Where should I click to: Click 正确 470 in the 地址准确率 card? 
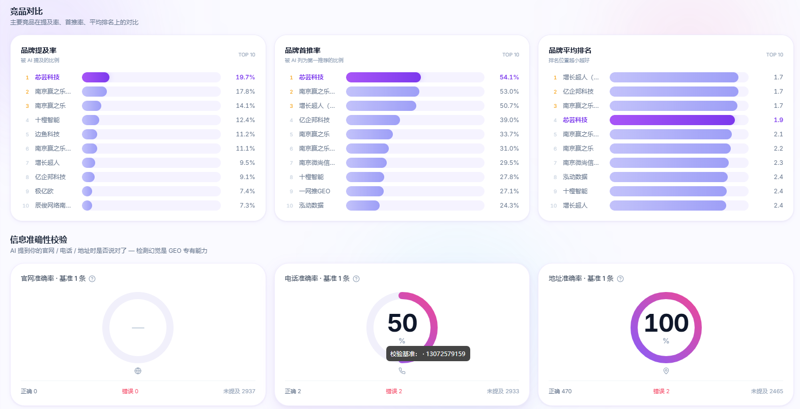560,391
